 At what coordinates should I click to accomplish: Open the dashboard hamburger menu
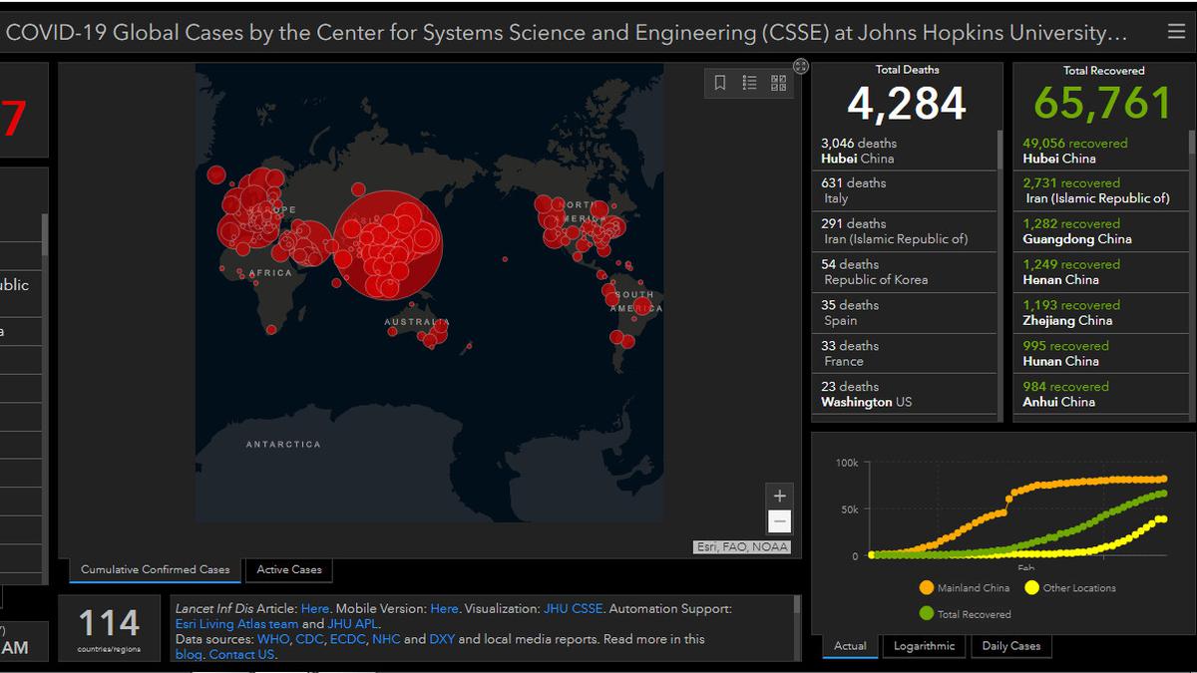pyautogui.click(x=1175, y=31)
